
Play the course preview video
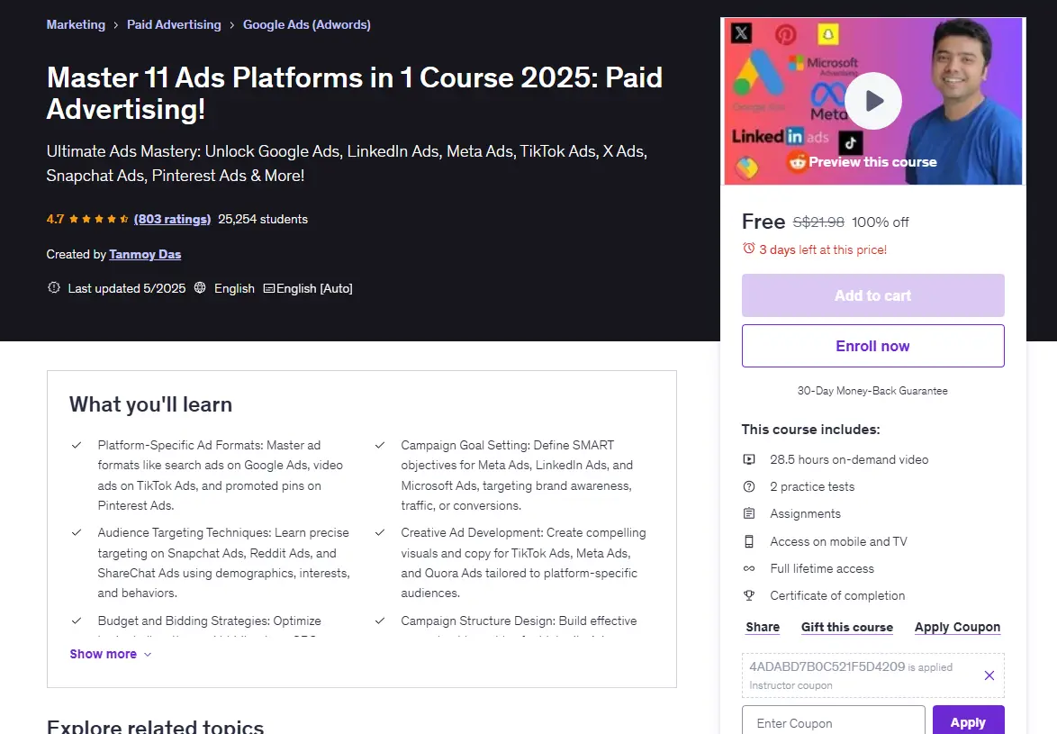(x=873, y=101)
